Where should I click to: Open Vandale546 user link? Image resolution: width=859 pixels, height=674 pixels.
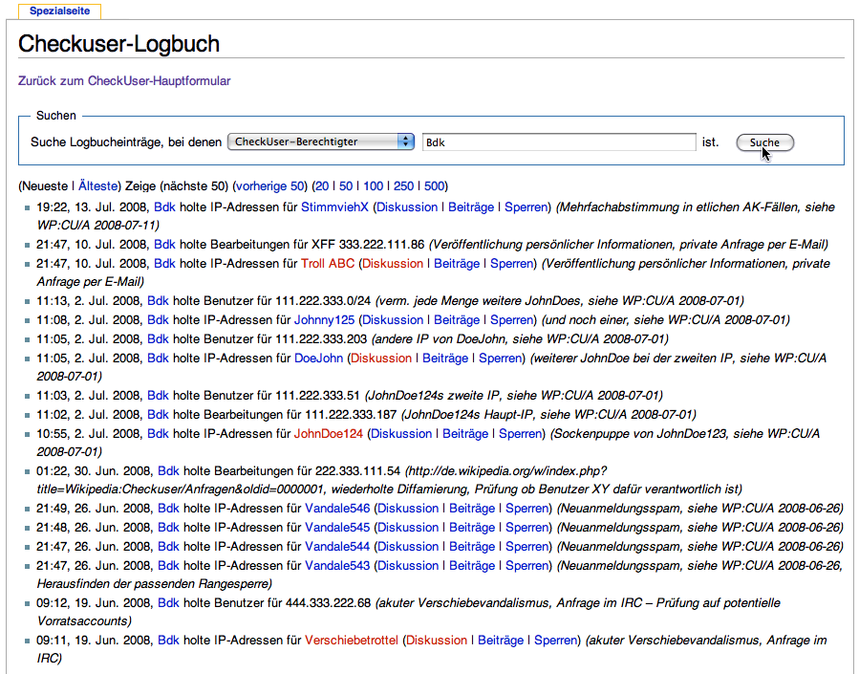coord(337,509)
